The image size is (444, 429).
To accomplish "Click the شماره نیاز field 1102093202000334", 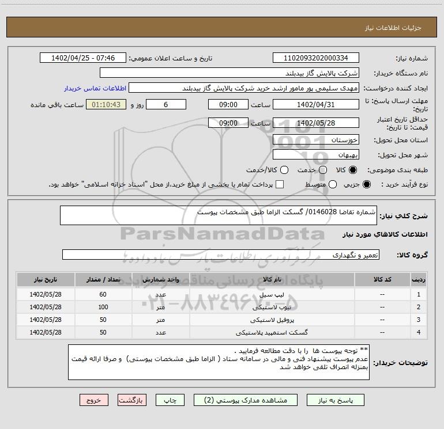I will pyautogui.click(x=316, y=58).
